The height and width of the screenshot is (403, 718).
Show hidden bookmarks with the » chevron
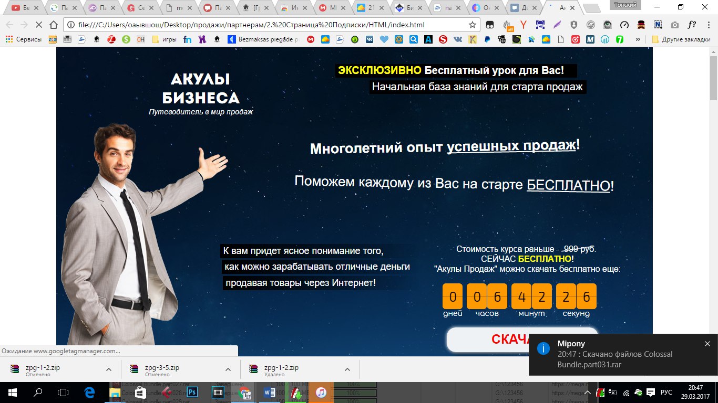(638, 39)
